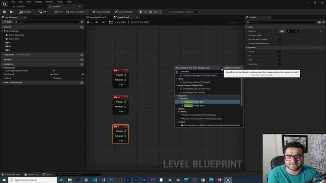Select the My Blueprint panel tab

(x=11, y=17)
